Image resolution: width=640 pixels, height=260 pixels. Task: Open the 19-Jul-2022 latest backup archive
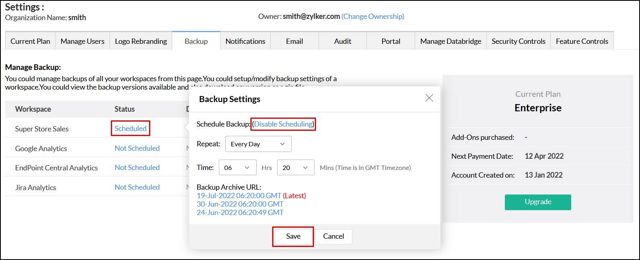click(x=239, y=196)
